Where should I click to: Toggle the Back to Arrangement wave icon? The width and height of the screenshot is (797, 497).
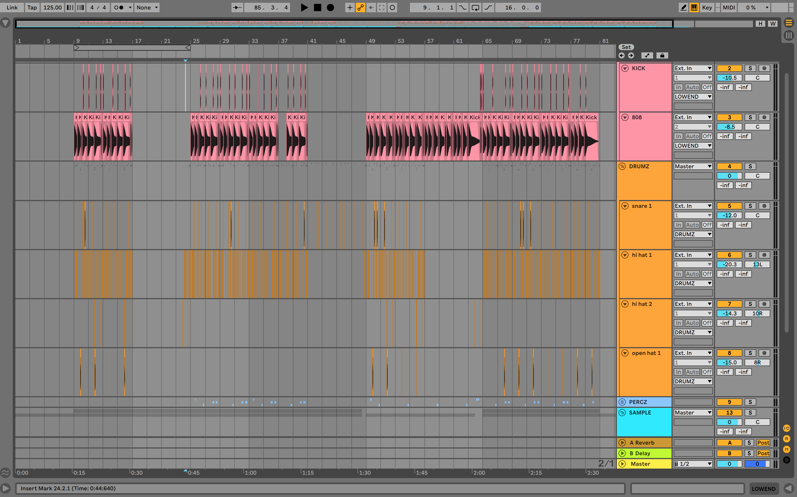(x=5, y=473)
